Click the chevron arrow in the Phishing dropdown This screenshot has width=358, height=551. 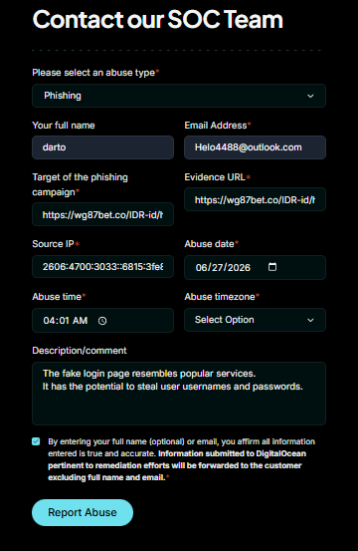click(310, 96)
